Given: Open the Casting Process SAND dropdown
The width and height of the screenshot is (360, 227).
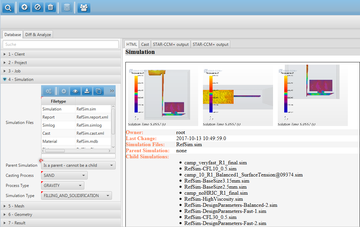Looking at the screenshot, I should click(64, 175).
